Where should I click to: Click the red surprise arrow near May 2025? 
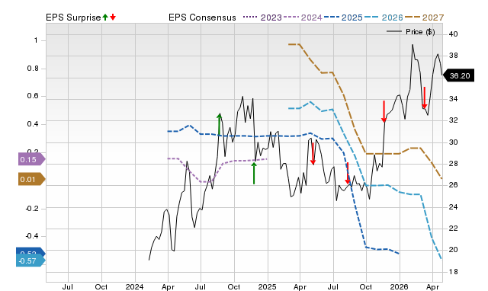tap(313, 154)
